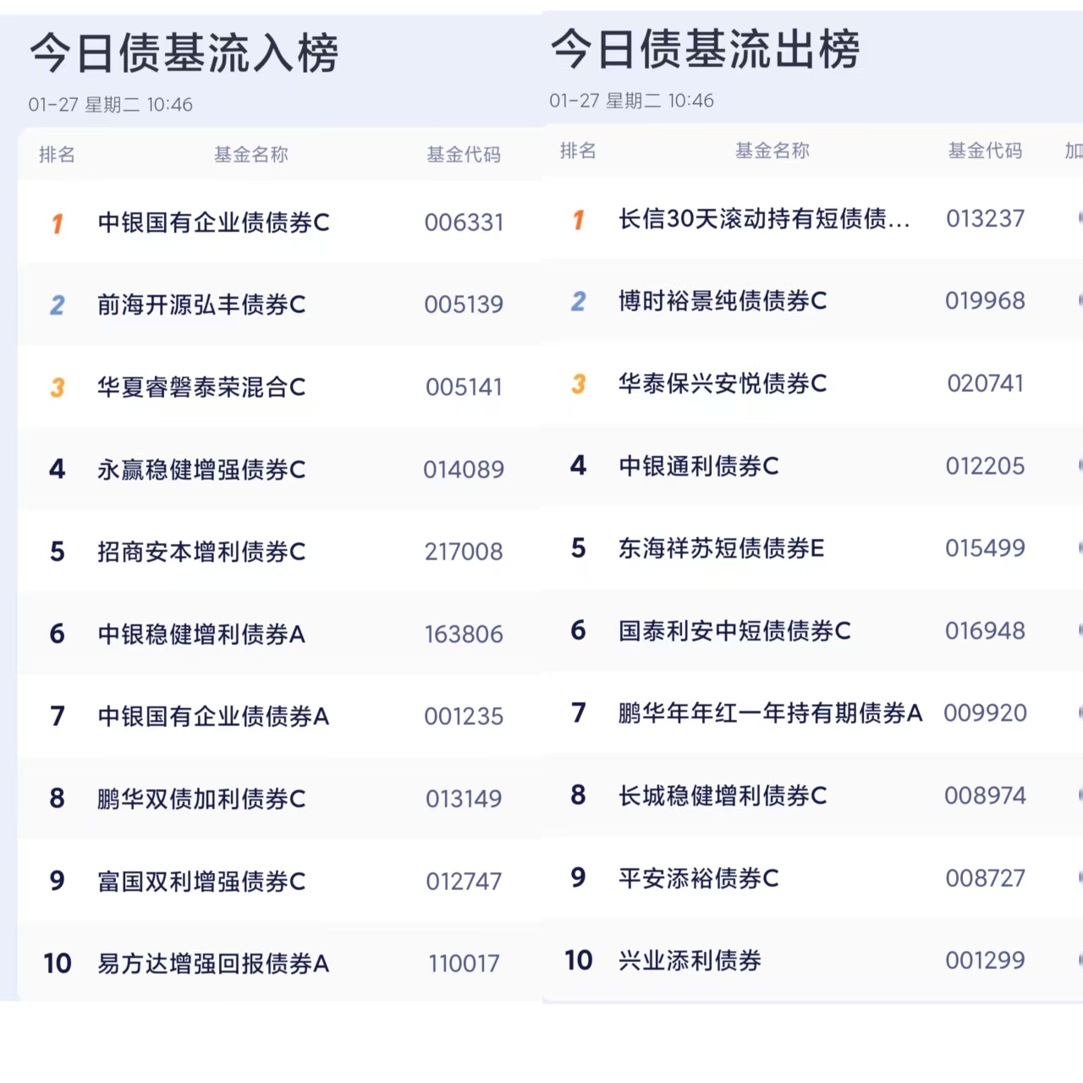Select fund code 014089
Viewport: 1083px width, 1083px height.
click(464, 470)
